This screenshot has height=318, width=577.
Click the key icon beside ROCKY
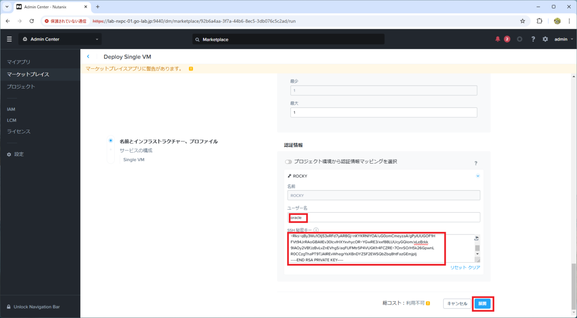tap(289, 176)
